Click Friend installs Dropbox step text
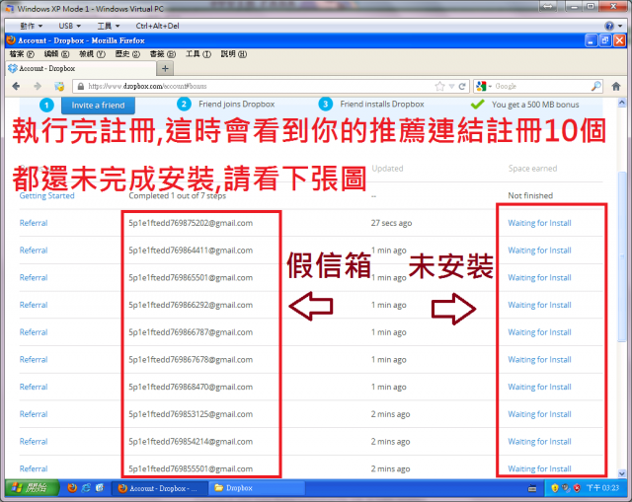The height and width of the screenshot is (502, 632). pos(382,105)
